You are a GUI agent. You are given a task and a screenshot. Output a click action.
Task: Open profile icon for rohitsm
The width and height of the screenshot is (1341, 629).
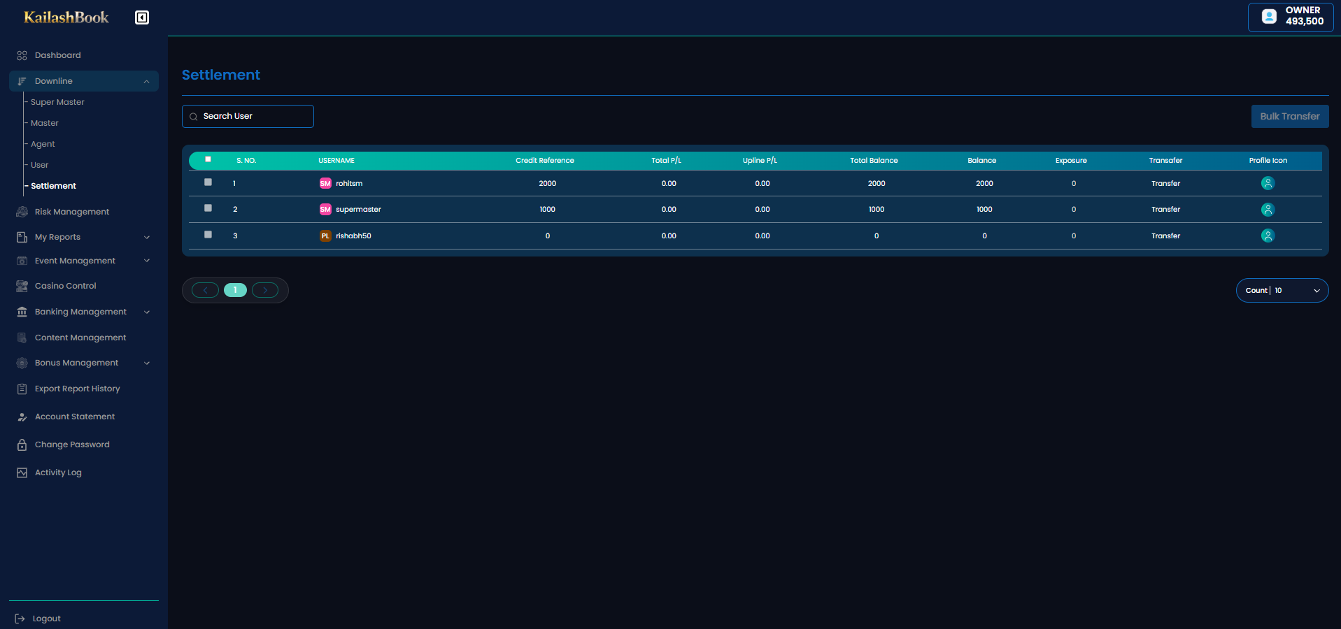[1268, 183]
